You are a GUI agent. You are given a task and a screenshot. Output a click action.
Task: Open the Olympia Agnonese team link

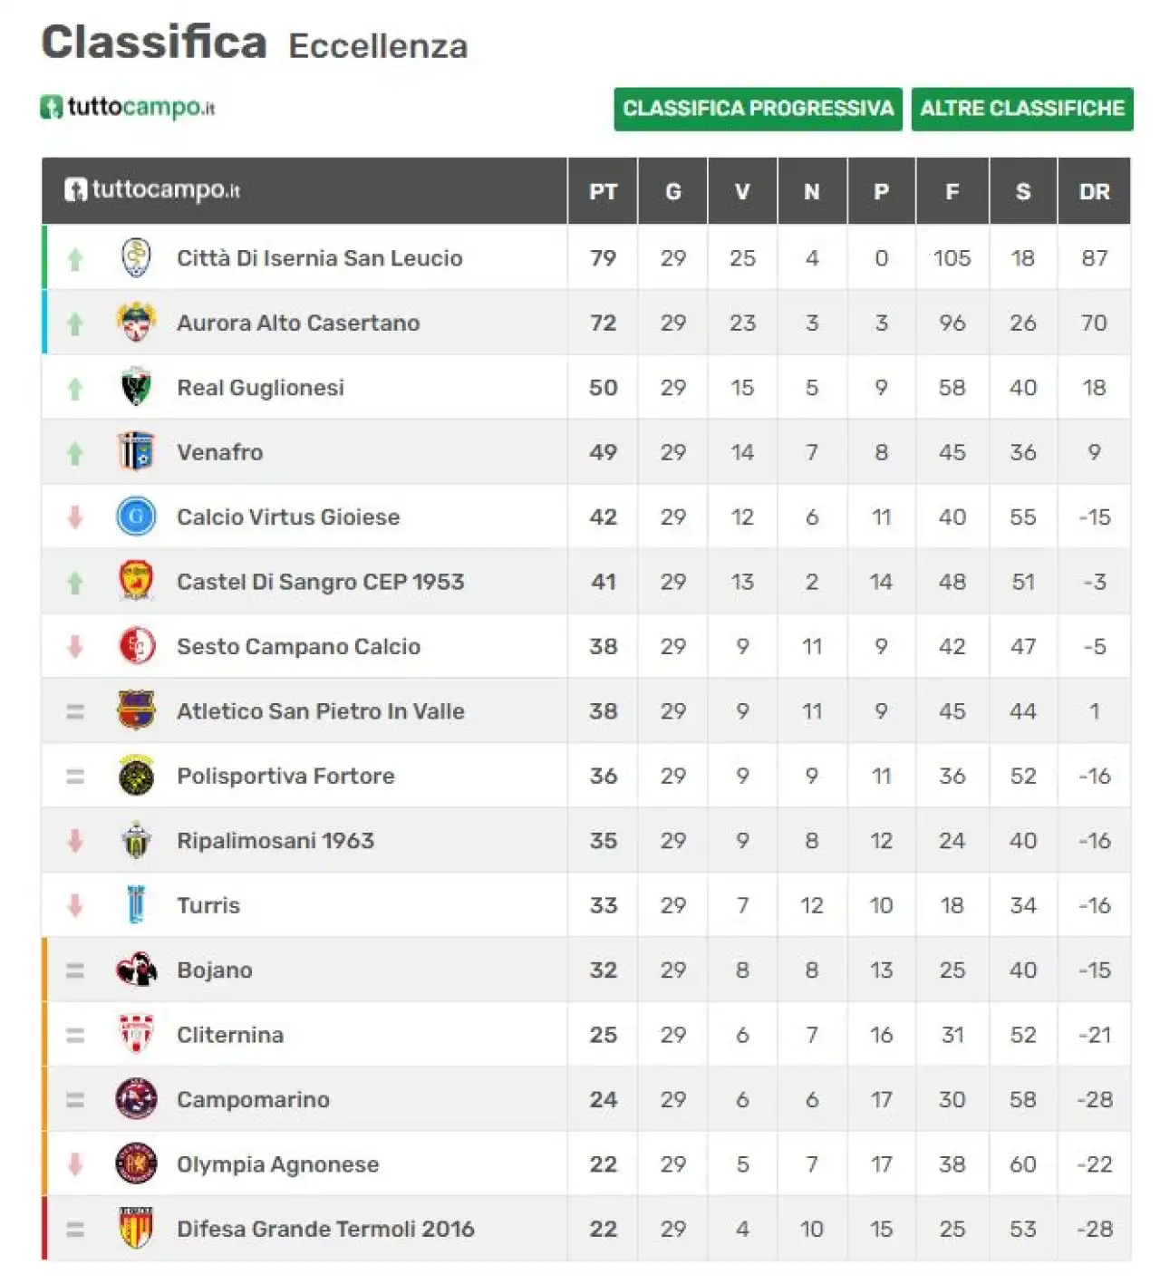coord(277,1164)
